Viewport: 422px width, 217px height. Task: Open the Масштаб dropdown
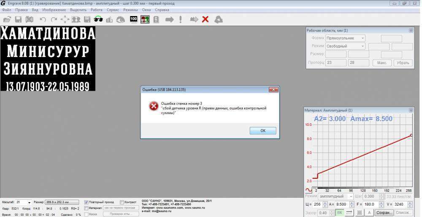(29, 203)
